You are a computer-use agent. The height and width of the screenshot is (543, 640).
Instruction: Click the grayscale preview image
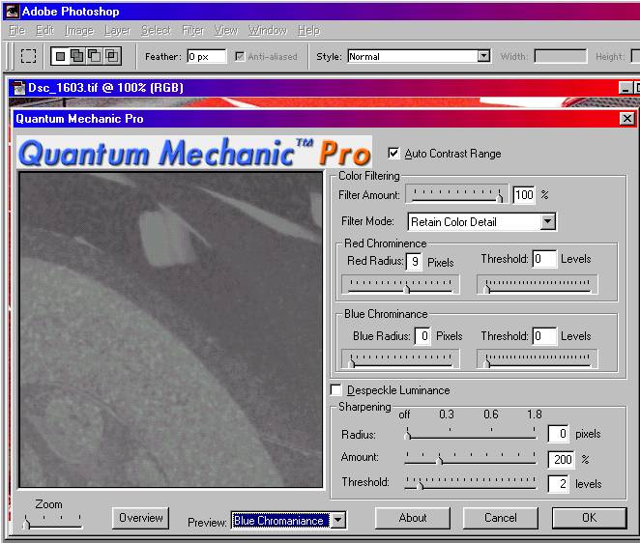tap(171, 329)
